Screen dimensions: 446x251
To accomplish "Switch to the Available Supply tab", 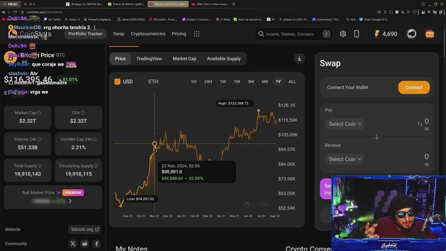I will click(x=224, y=59).
